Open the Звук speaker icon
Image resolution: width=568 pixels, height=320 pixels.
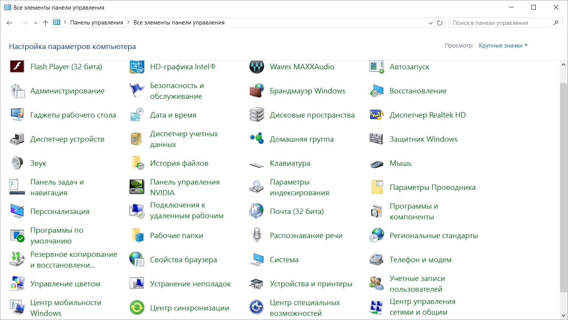tap(17, 163)
